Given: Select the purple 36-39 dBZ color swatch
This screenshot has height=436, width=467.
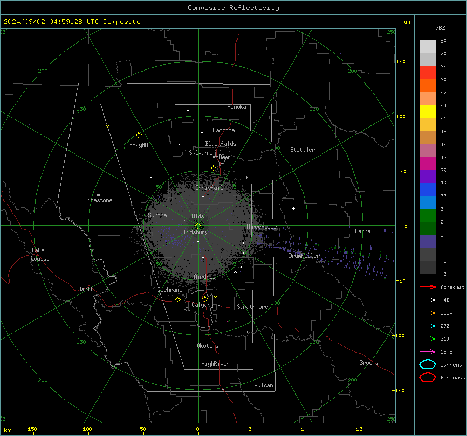Looking at the screenshot, I should [428, 177].
